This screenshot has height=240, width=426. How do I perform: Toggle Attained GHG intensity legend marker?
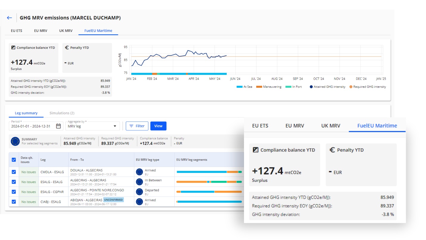click(x=311, y=87)
